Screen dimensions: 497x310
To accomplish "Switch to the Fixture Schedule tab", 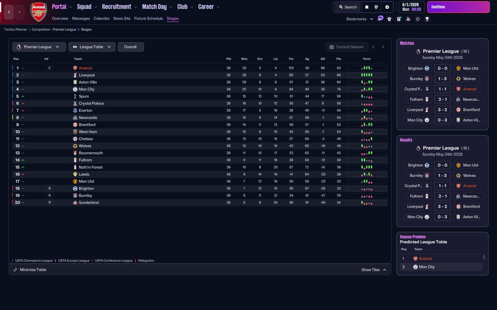I will (148, 18).
